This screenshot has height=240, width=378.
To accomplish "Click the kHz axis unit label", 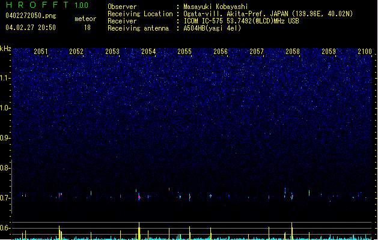I will click(5, 49).
